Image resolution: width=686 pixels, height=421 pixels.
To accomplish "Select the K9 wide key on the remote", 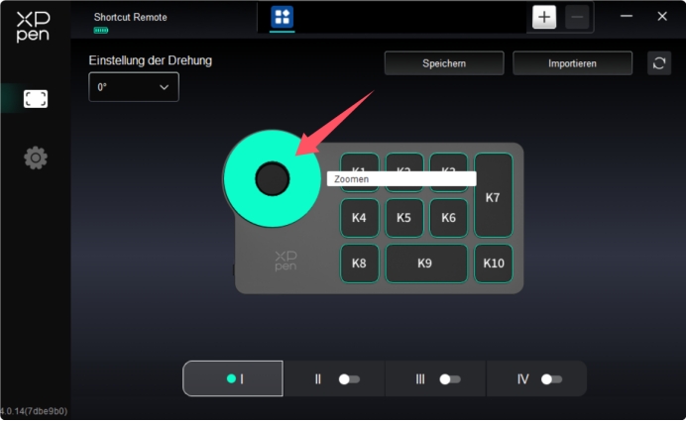I will click(x=425, y=263).
